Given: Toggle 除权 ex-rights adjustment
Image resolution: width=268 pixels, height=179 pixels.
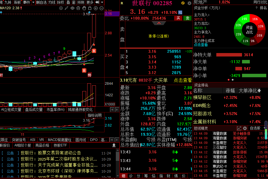Looking at the screenshot, I should click(x=61, y=2).
